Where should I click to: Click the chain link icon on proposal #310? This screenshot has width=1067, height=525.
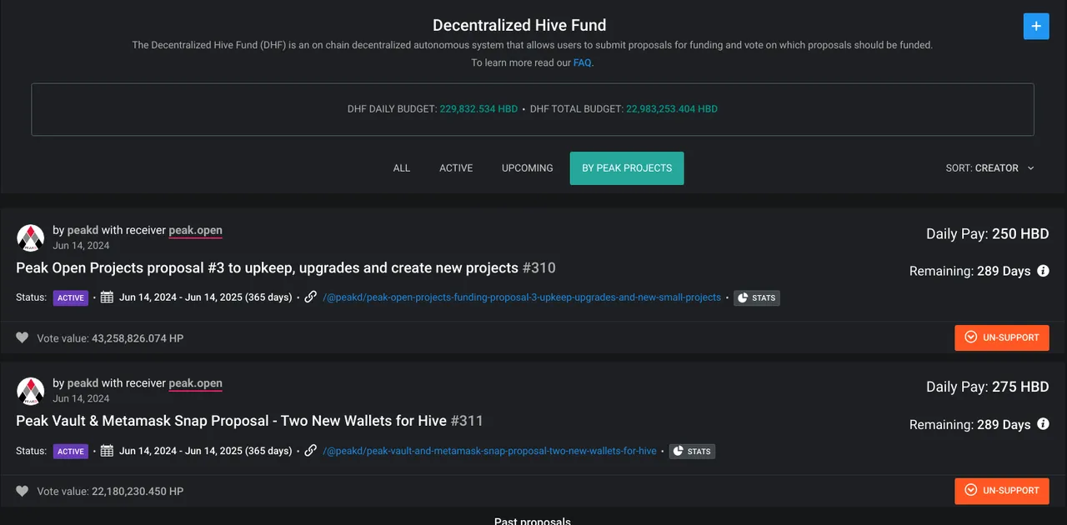(311, 297)
